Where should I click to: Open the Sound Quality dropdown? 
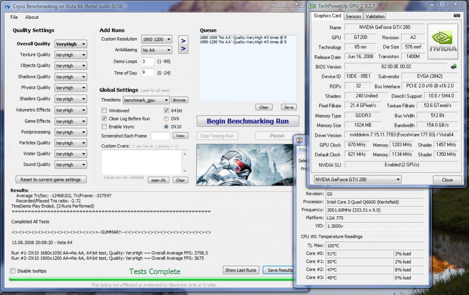point(71,165)
